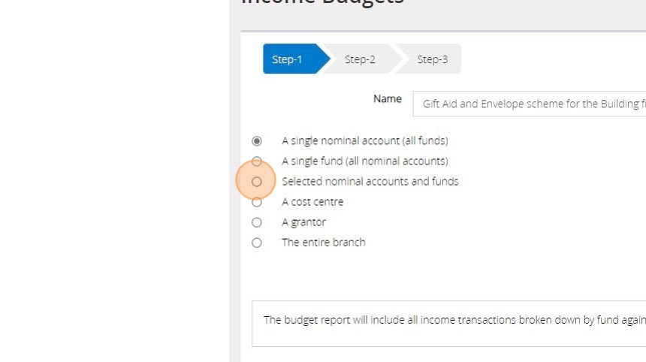646x362 pixels.
Task: Open the Step-3 wizard tab
Action: click(432, 59)
